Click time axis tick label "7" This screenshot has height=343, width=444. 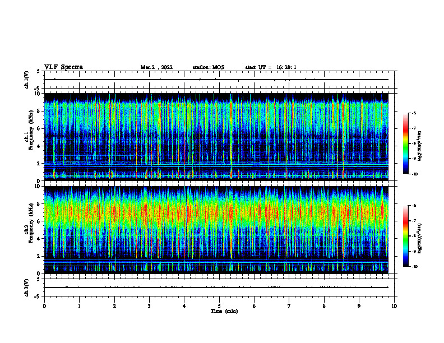click(289, 306)
